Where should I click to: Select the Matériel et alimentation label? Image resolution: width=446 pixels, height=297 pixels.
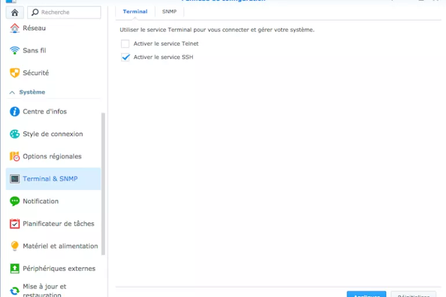point(60,246)
